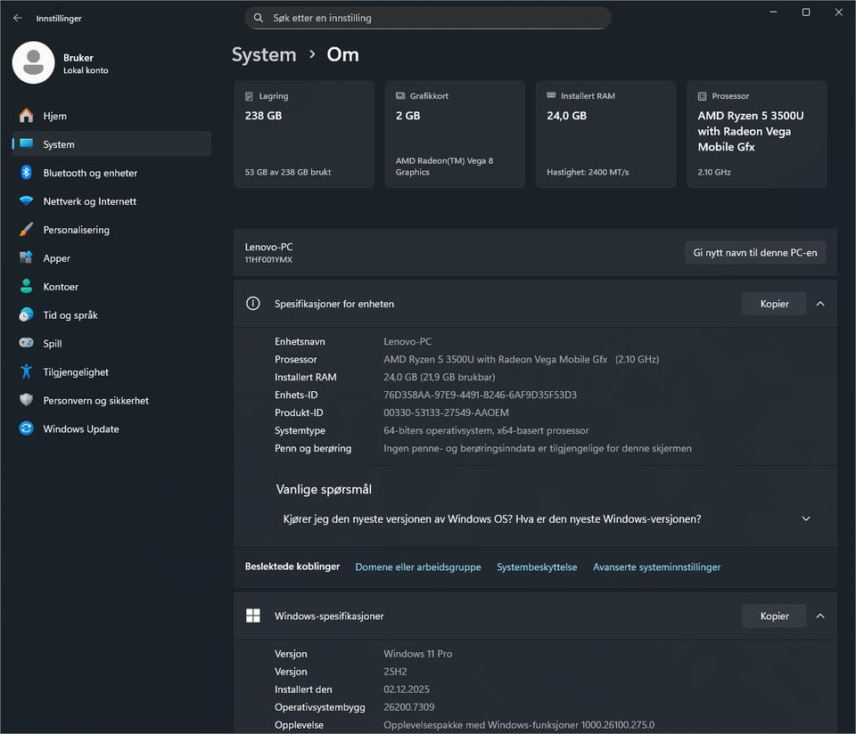Open the Apper sidebar icon
Viewport: 856px width, 734px height.
[26, 258]
